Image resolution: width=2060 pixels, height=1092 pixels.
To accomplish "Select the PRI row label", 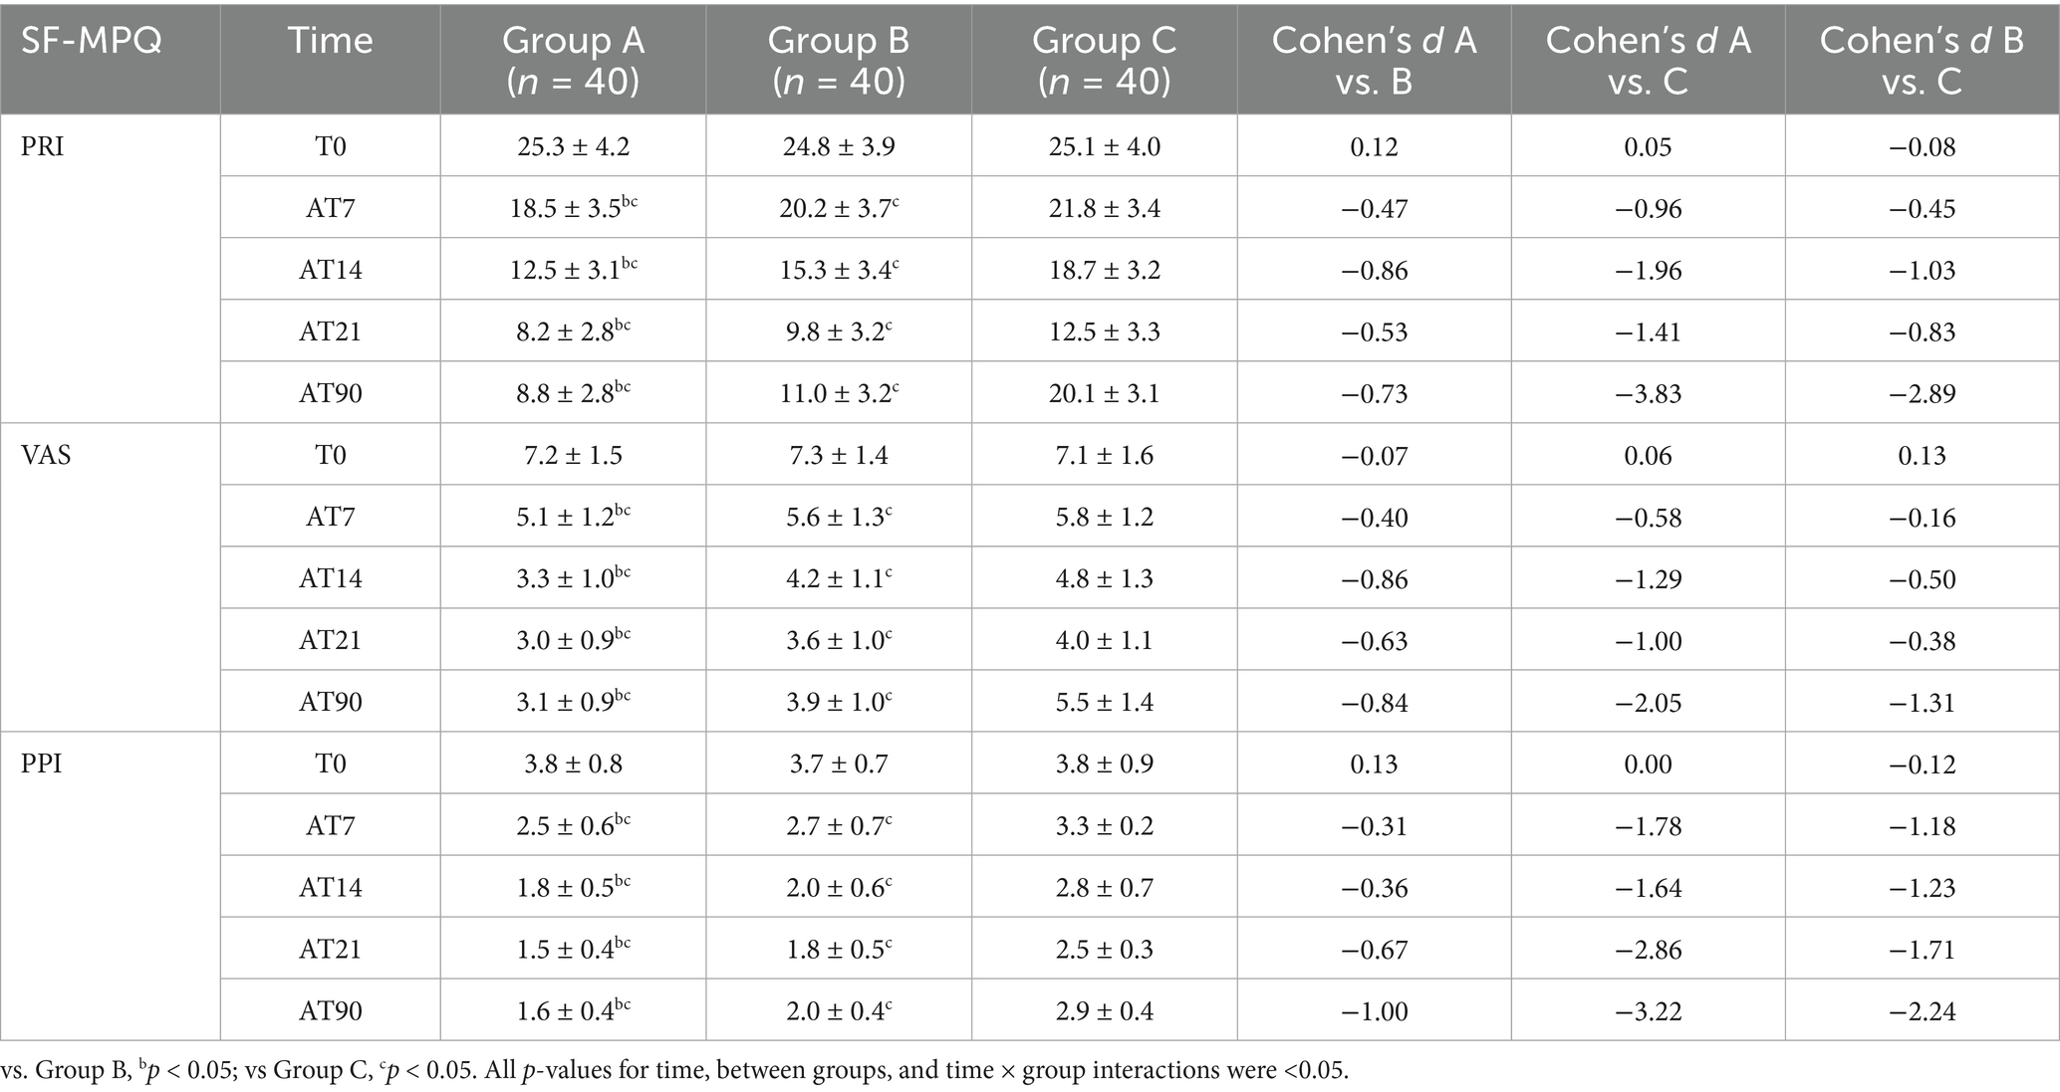I will pos(43,146).
